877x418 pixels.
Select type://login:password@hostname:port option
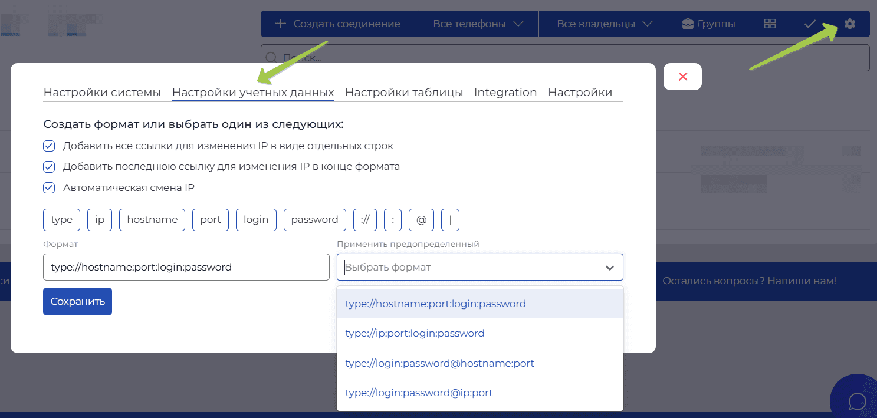click(x=480, y=363)
